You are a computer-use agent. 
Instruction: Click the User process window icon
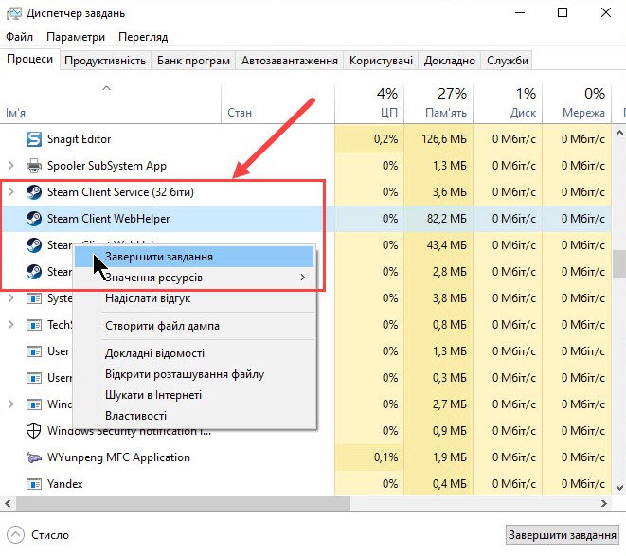click(x=34, y=351)
